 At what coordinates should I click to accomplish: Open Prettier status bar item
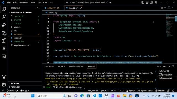coord(160,90)
